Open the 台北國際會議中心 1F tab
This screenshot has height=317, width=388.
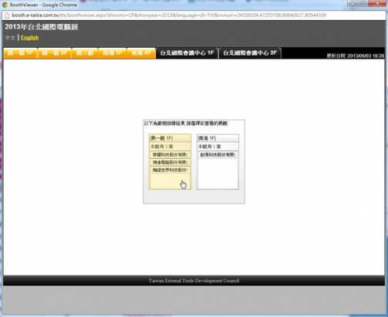187,53
